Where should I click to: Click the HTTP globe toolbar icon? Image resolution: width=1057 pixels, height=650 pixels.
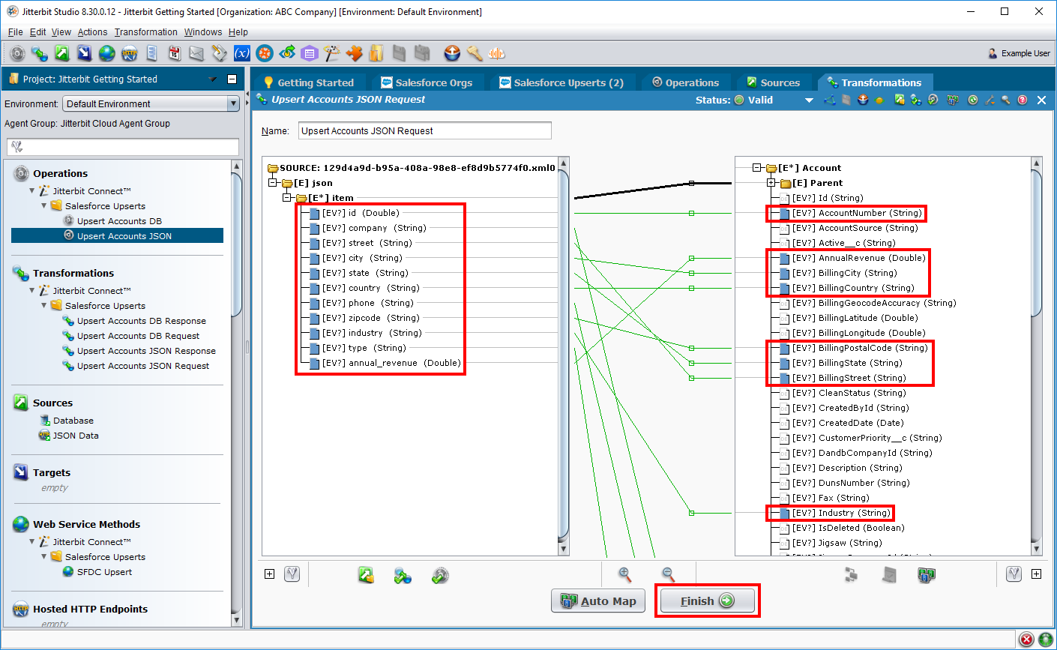pyautogui.click(x=129, y=53)
